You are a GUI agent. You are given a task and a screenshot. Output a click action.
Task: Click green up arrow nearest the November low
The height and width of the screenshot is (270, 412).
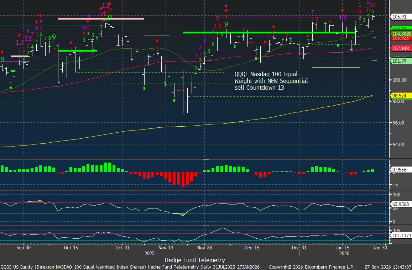[174, 100]
